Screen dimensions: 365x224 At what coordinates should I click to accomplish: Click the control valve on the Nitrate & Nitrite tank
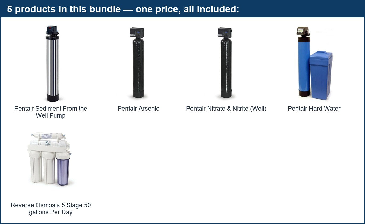[x=225, y=33]
